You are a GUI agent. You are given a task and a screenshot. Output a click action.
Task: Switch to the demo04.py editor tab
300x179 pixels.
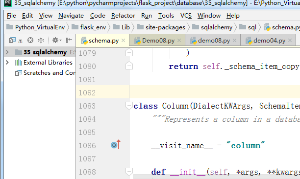[x=268, y=41]
